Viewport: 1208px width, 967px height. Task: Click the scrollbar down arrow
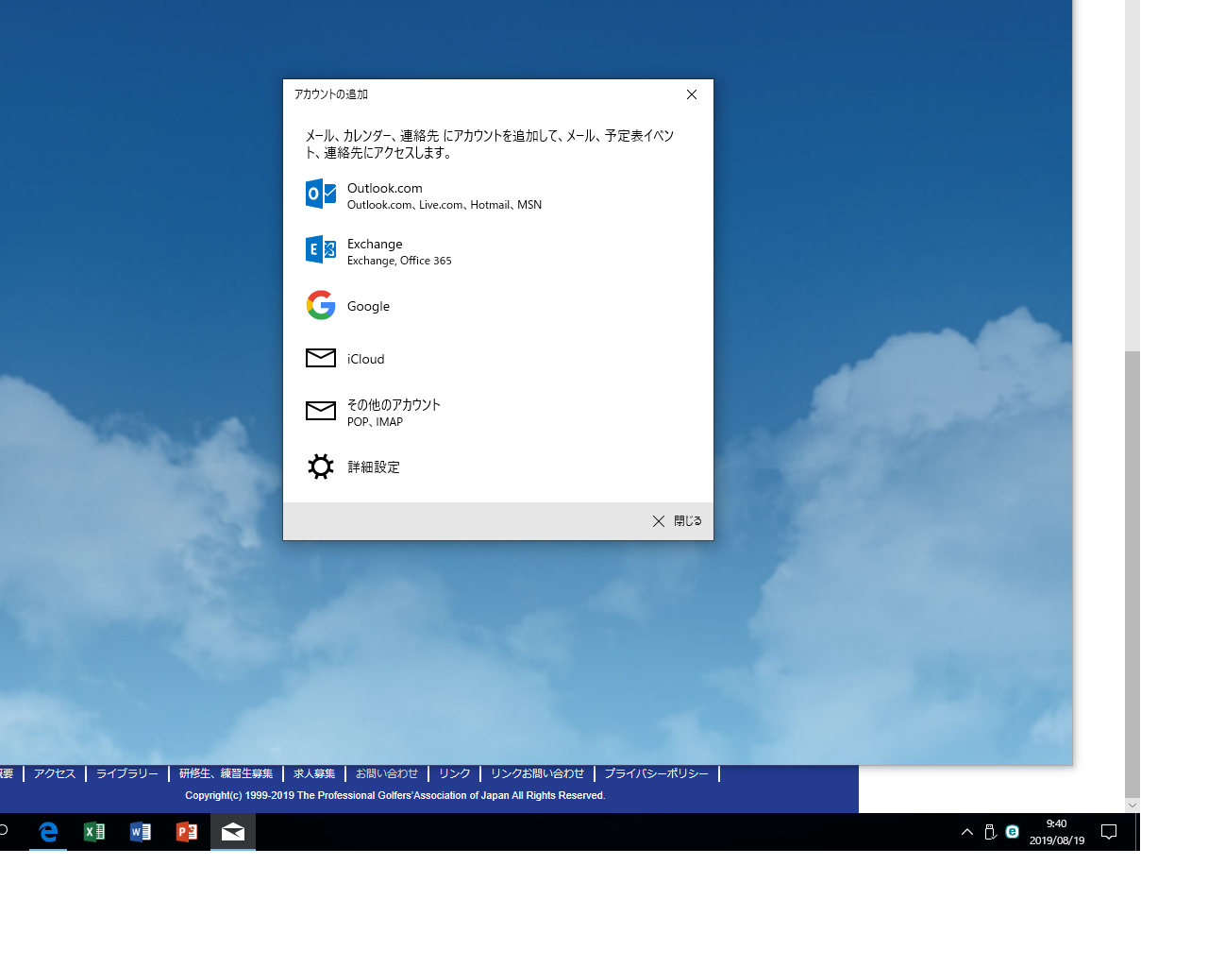1132,806
